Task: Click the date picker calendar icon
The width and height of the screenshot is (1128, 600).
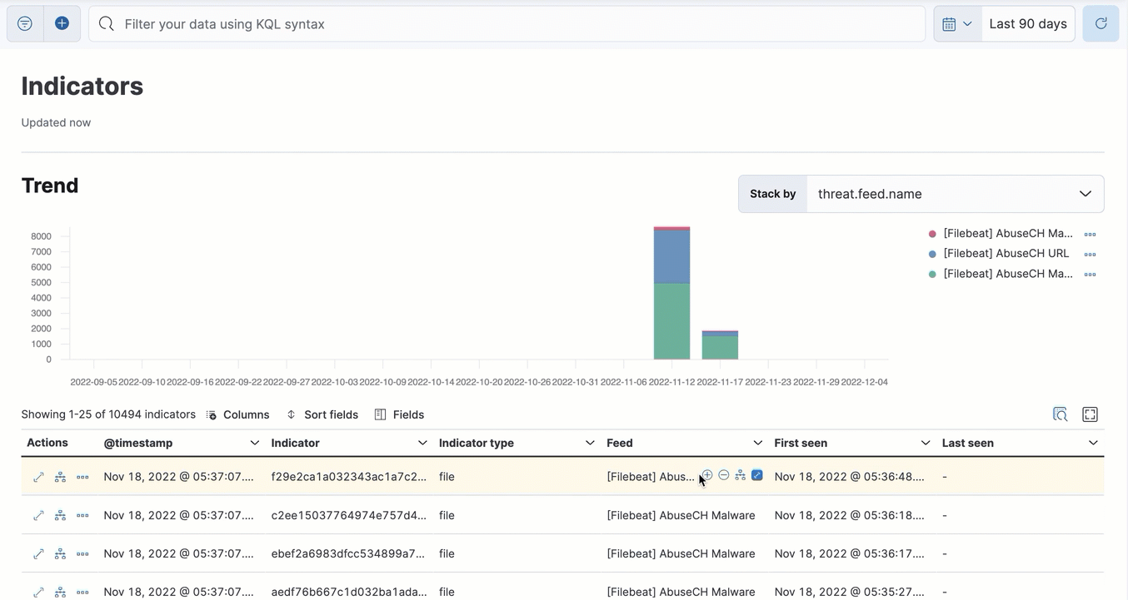Action: tap(951, 23)
